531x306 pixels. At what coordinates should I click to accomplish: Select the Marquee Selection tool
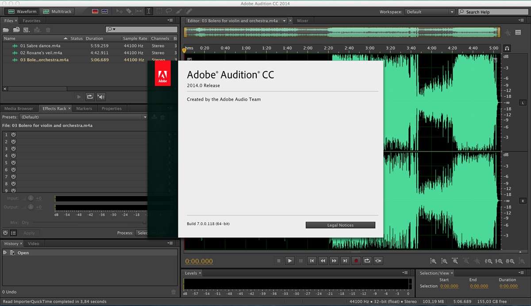point(159,12)
